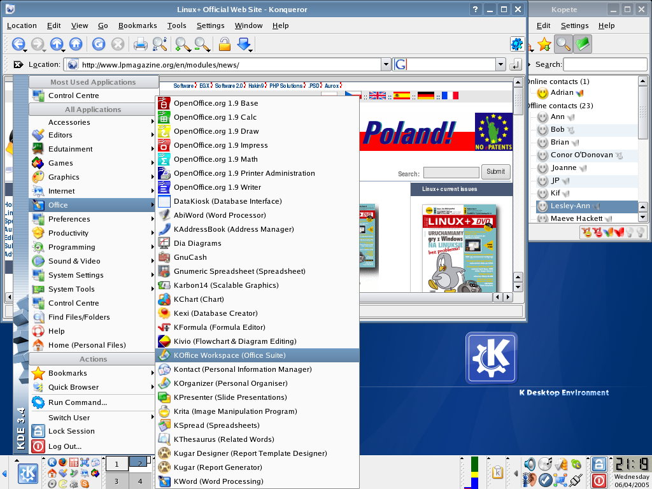Image resolution: width=652 pixels, height=489 pixels.
Task: Launch Gnumeric Spreadsheet from Office menu
Action: click(x=257, y=271)
